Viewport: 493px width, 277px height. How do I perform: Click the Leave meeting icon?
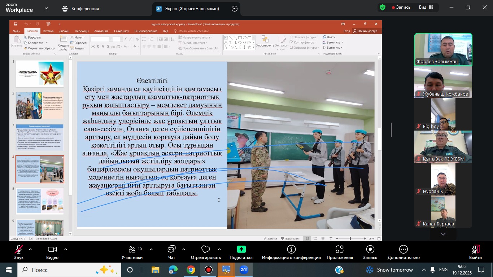[475, 250]
